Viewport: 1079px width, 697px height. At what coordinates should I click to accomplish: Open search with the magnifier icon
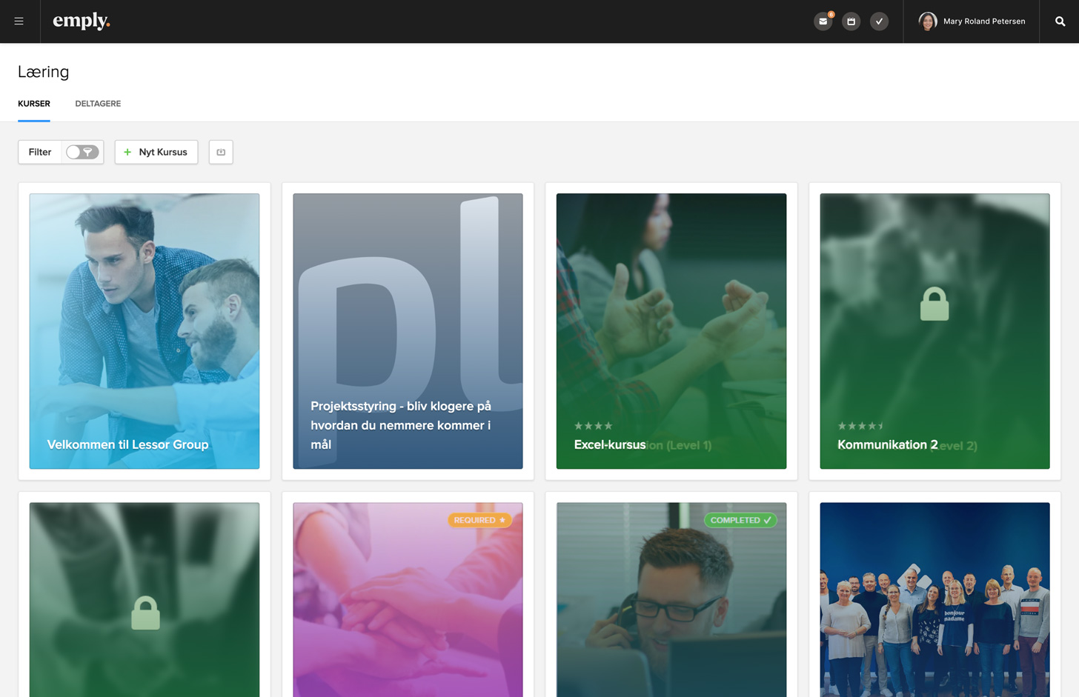click(x=1060, y=21)
